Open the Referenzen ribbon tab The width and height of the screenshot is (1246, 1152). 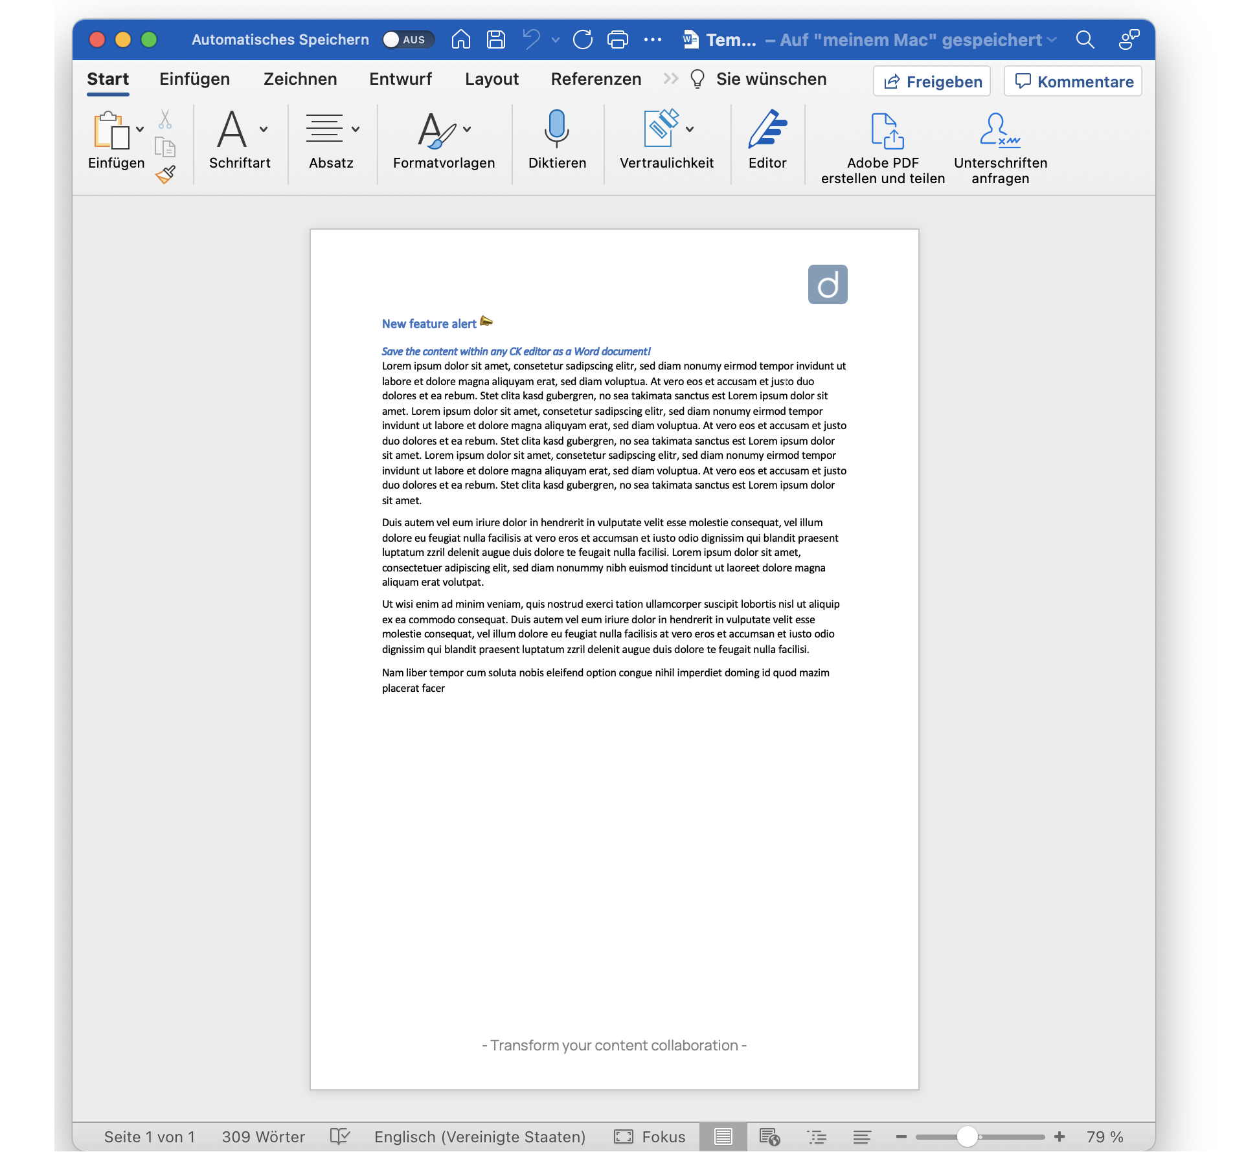pos(596,79)
